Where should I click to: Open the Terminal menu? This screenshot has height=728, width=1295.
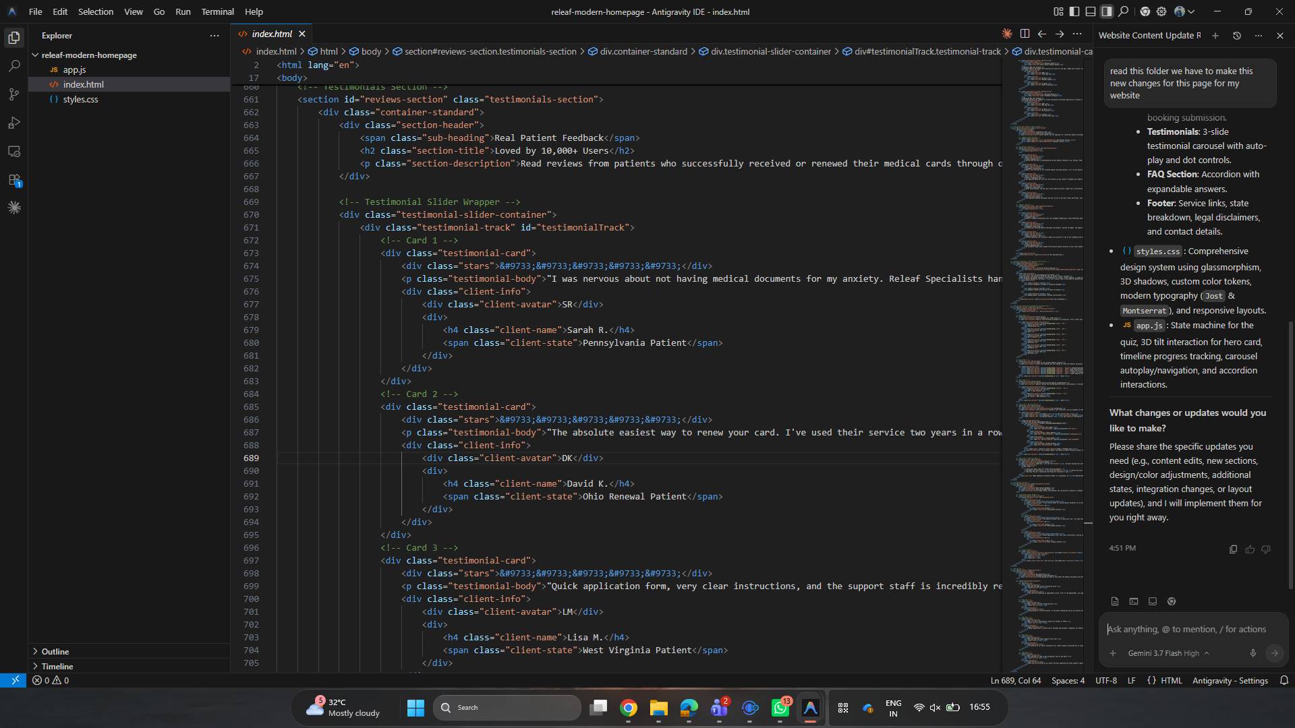(x=217, y=11)
